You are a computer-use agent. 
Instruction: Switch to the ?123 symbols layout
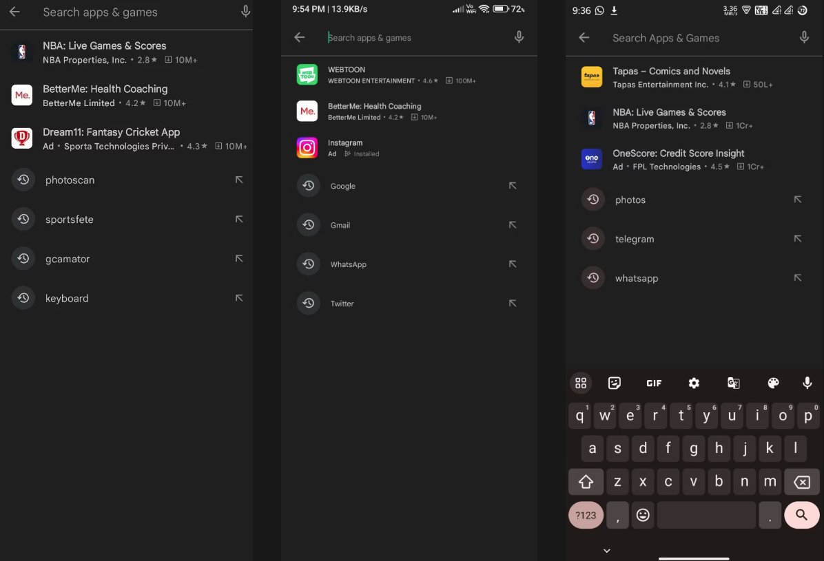point(586,515)
